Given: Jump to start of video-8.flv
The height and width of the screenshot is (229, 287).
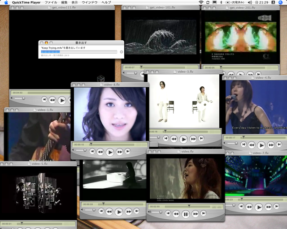Looking at the screenshot, I should tap(92, 151).
